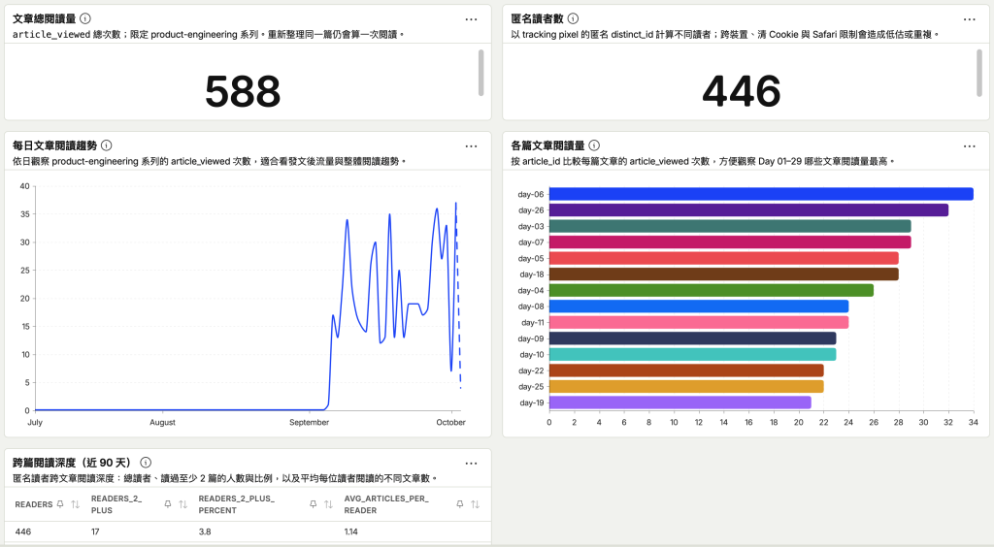Click the day-18 brown bar
Screen dimensions: 994x547
[724, 274]
